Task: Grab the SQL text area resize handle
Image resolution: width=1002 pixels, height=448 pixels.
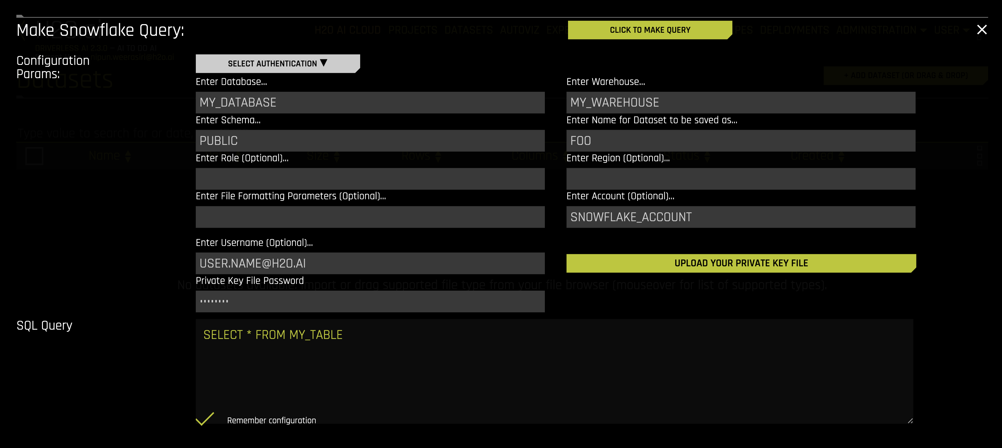Action: pos(910,421)
